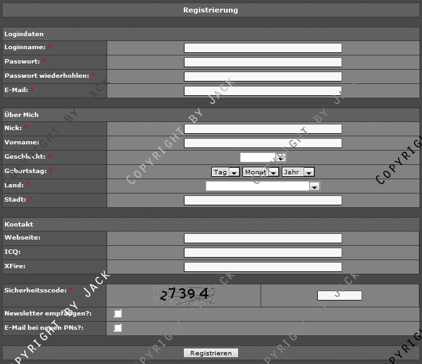Open the Jahr birthday dropdown
Viewport: 422px width, 364px height.
[298, 172]
